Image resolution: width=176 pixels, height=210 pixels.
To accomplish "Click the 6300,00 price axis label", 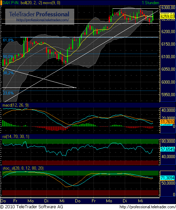I will pos(168,8).
